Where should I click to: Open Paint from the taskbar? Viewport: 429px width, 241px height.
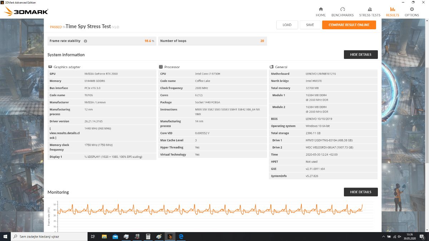pos(159,236)
